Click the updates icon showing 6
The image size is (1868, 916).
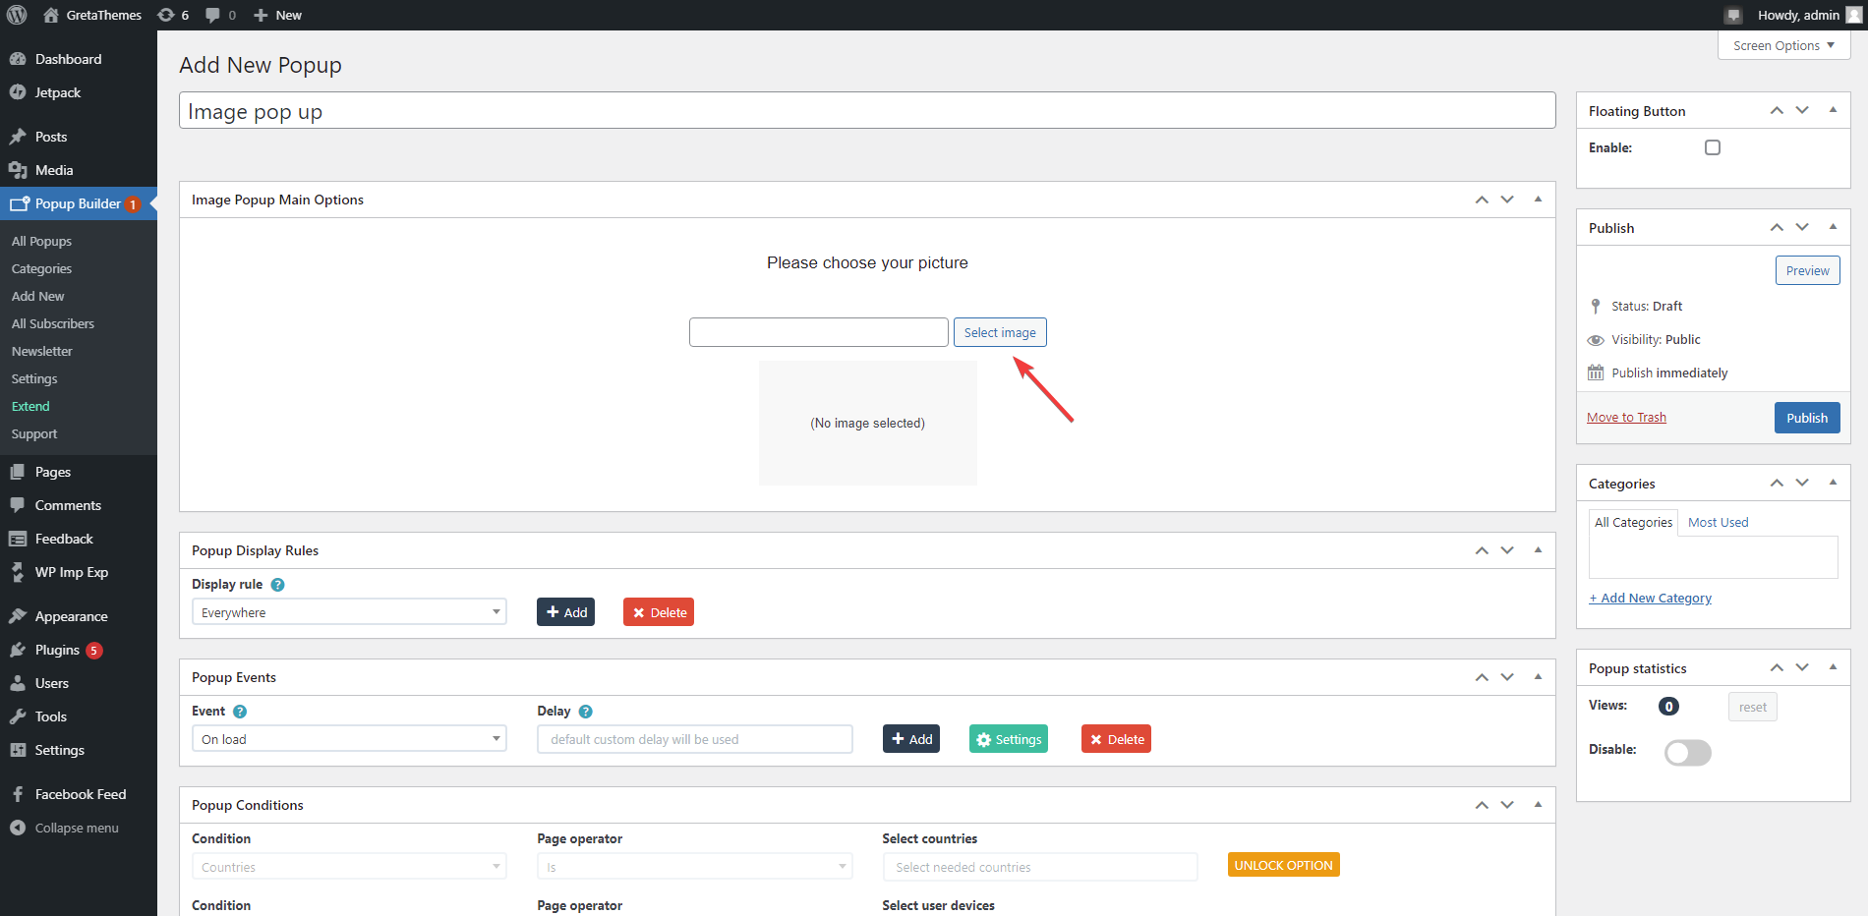[x=166, y=15]
